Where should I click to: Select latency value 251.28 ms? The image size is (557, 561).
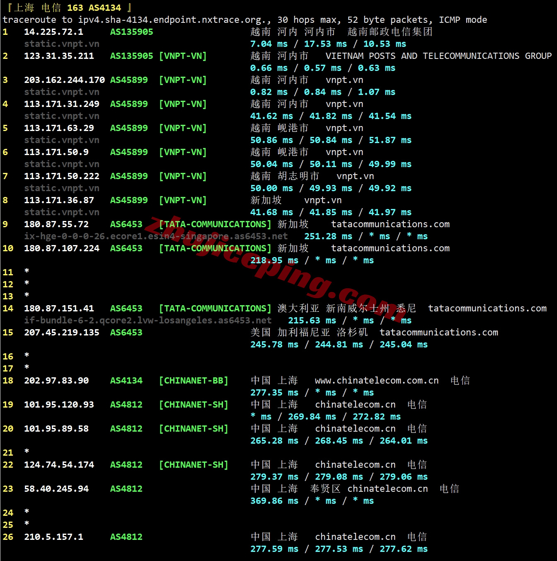328,236
